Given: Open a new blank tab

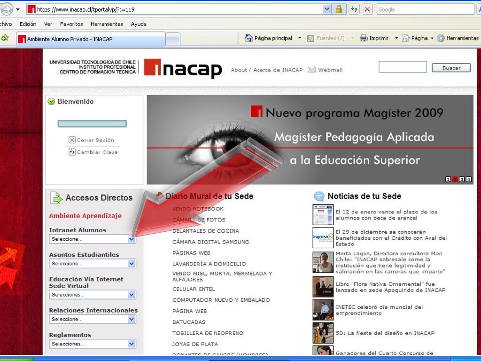Looking at the screenshot, I should [x=173, y=39].
